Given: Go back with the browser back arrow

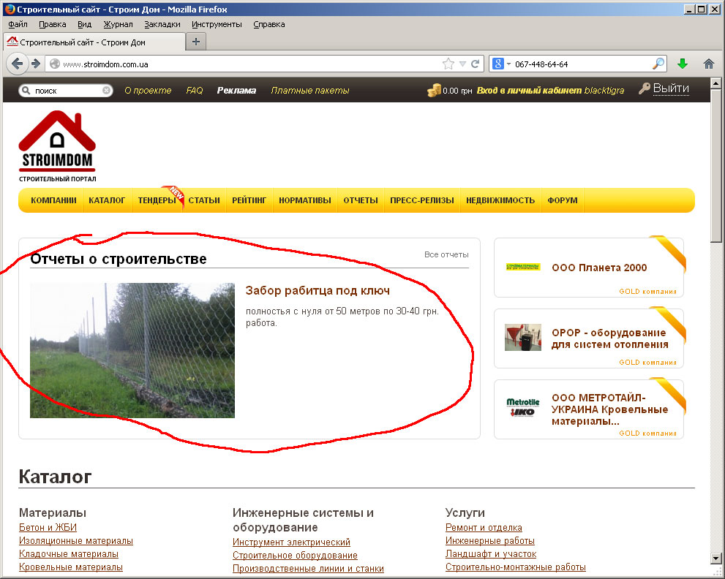Looking at the screenshot, I should coord(17,64).
